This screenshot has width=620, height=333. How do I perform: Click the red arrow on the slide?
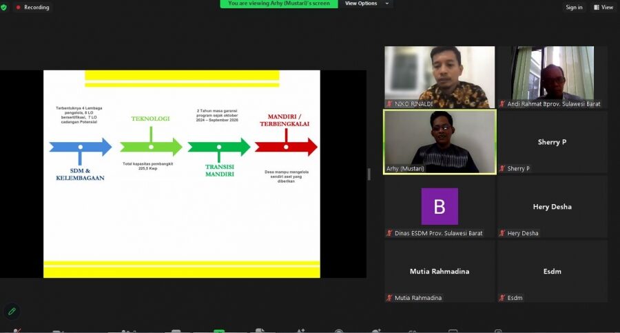coord(286,147)
